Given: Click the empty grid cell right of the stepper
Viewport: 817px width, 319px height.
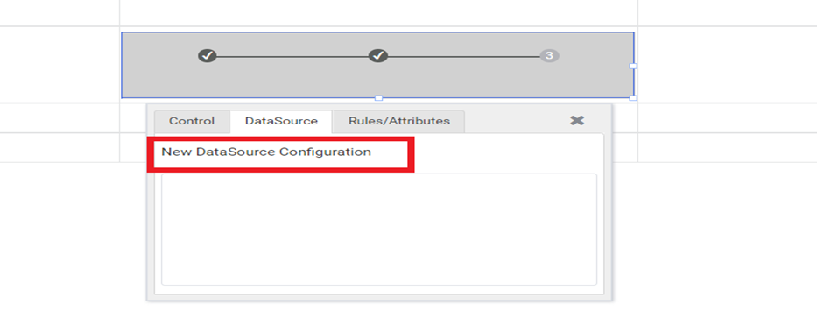Looking at the screenshot, I should [728, 65].
